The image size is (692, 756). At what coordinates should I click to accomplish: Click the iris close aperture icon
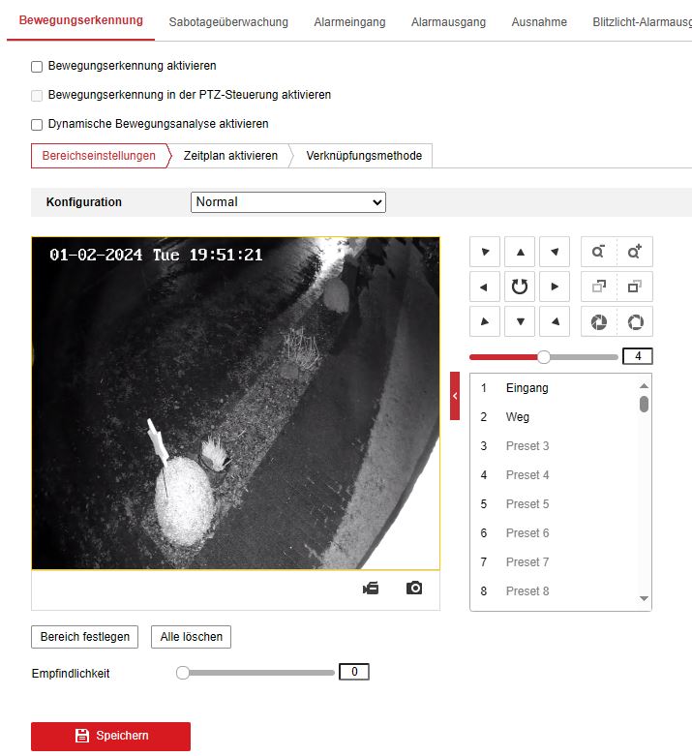point(598,321)
